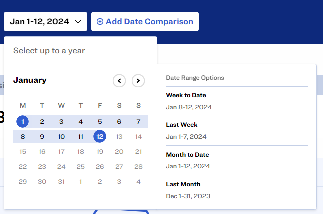Select January 3 in calendar grid

click(x=61, y=121)
